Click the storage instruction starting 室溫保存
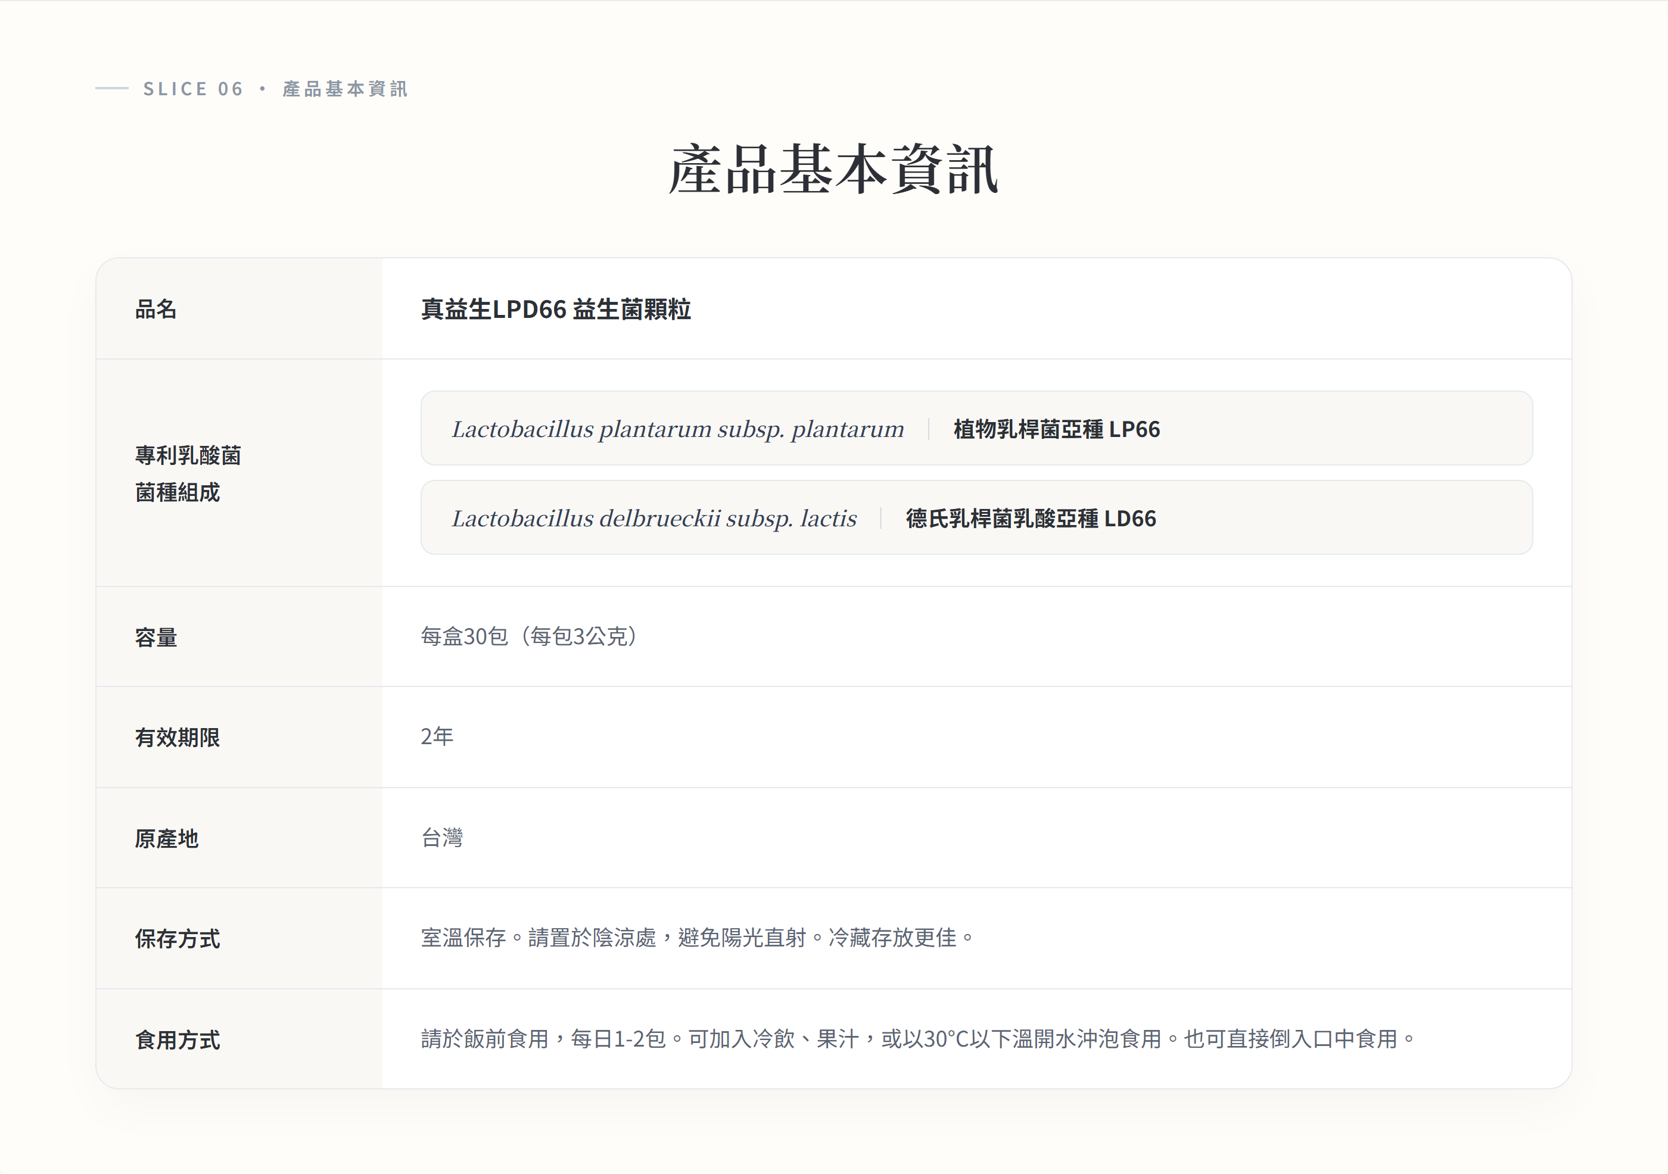The width and height of the screenshot is (1668, 1174). [698, 938]
